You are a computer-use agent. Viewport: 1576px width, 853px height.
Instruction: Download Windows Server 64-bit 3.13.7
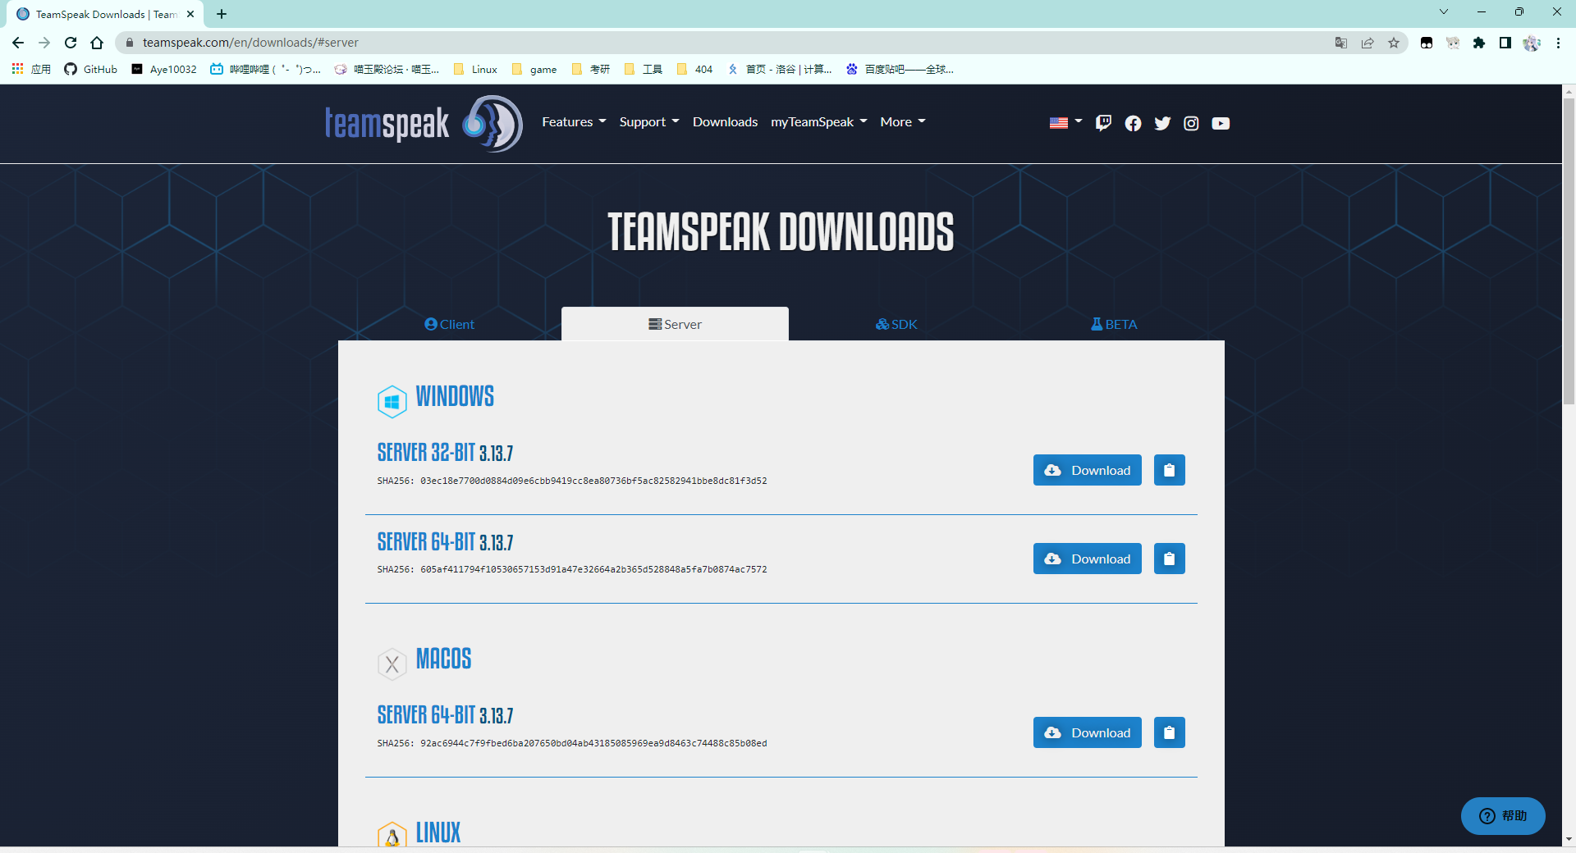pyautogui.click(x=1087, y=559)
